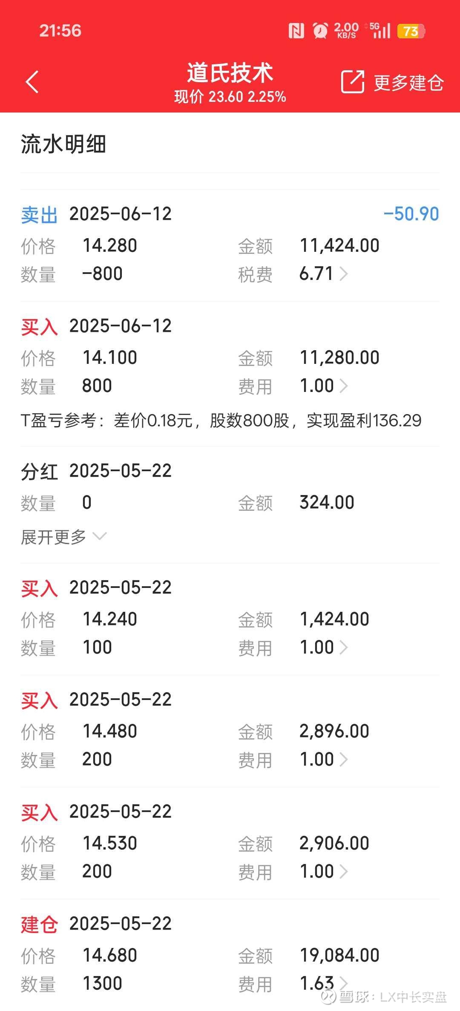Tap the alarm clock status icon
This screenshot has width=460, height=1011.
(320, 31)
